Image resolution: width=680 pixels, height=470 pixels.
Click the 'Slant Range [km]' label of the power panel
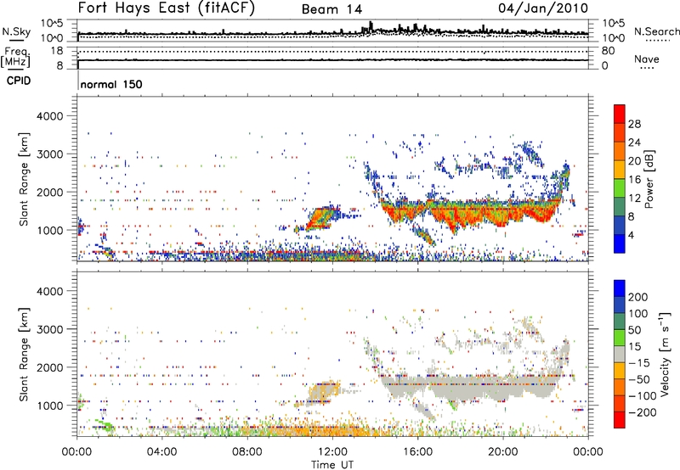24,179
